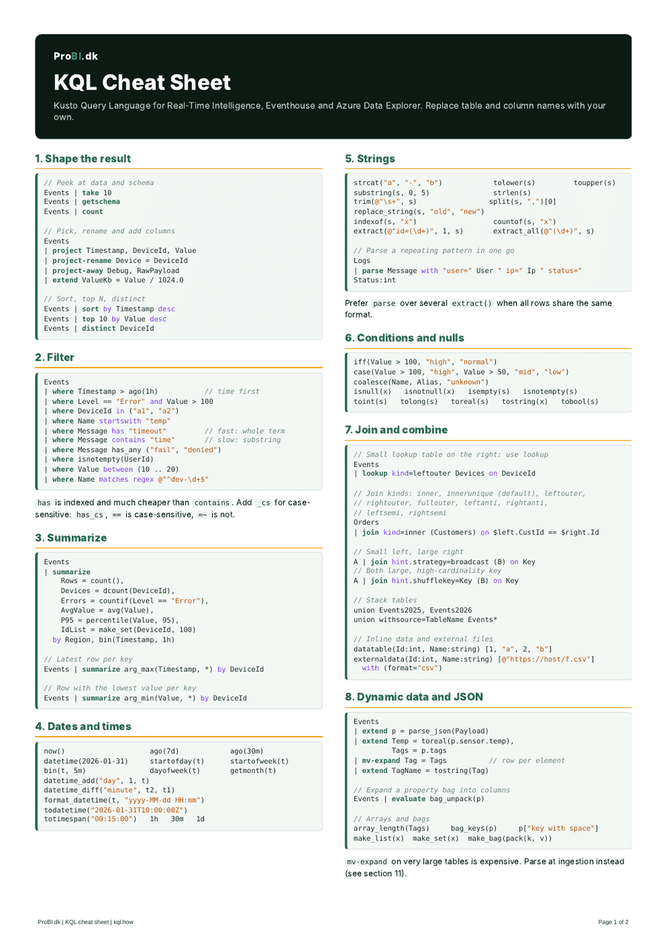Image resolution: width=667 pixels, height=942 pixels.
Task: Click the '| parse Message with' line
Action: pos(468,271)
